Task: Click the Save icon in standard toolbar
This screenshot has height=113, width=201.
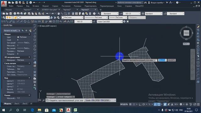Action: (10, 13)
